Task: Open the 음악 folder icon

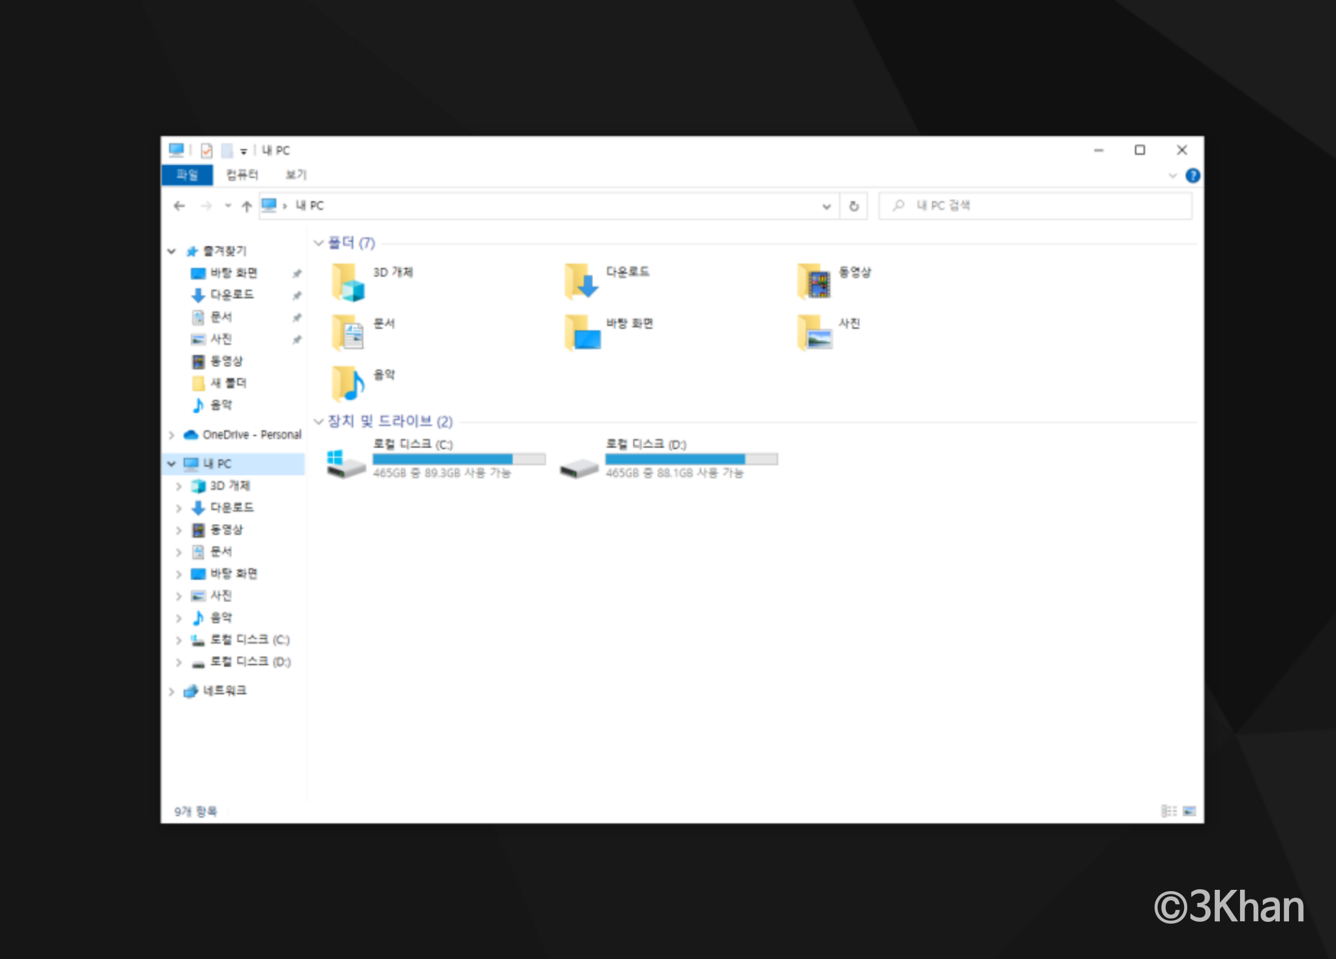Action: click(348, 384)
